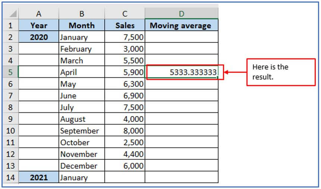
Task: Select column D header
Action: point(182,14)
